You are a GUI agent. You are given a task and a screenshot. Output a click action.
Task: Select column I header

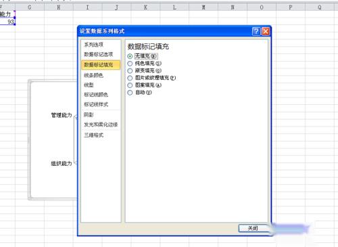[87, 7]
